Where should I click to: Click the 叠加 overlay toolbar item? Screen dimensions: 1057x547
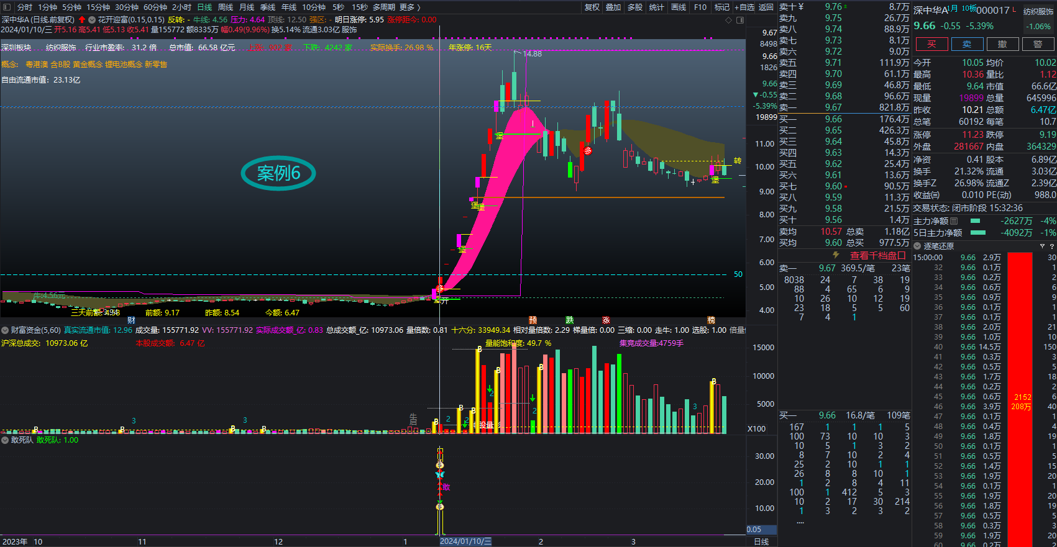(x=613, y=7)
